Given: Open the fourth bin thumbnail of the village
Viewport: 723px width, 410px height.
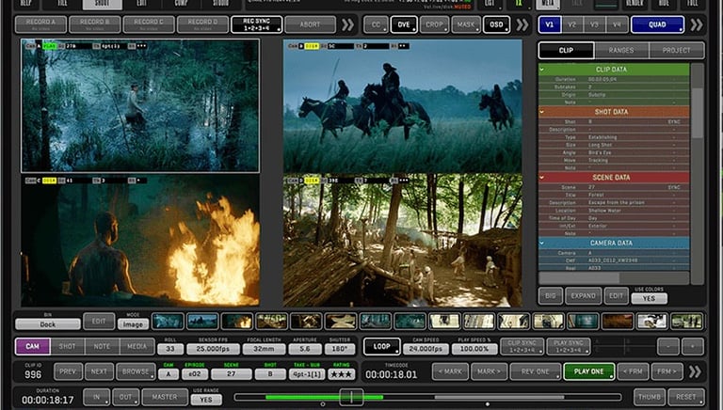Looking at the screenshot, I should [271, 321].
